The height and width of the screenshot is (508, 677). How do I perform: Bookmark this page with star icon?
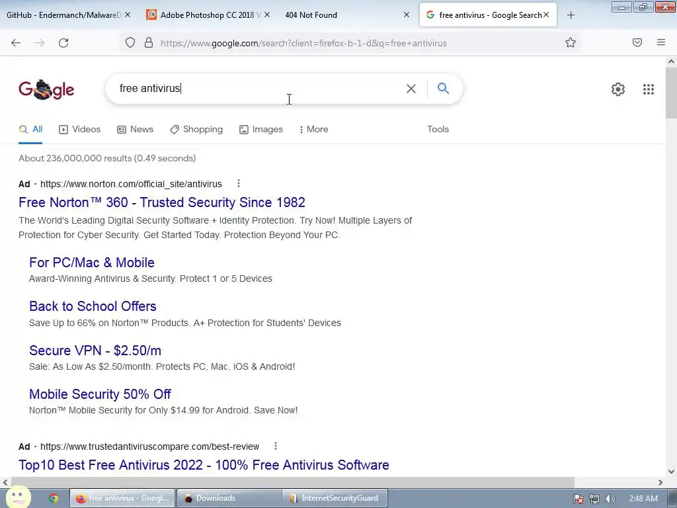tap(571, 42)
